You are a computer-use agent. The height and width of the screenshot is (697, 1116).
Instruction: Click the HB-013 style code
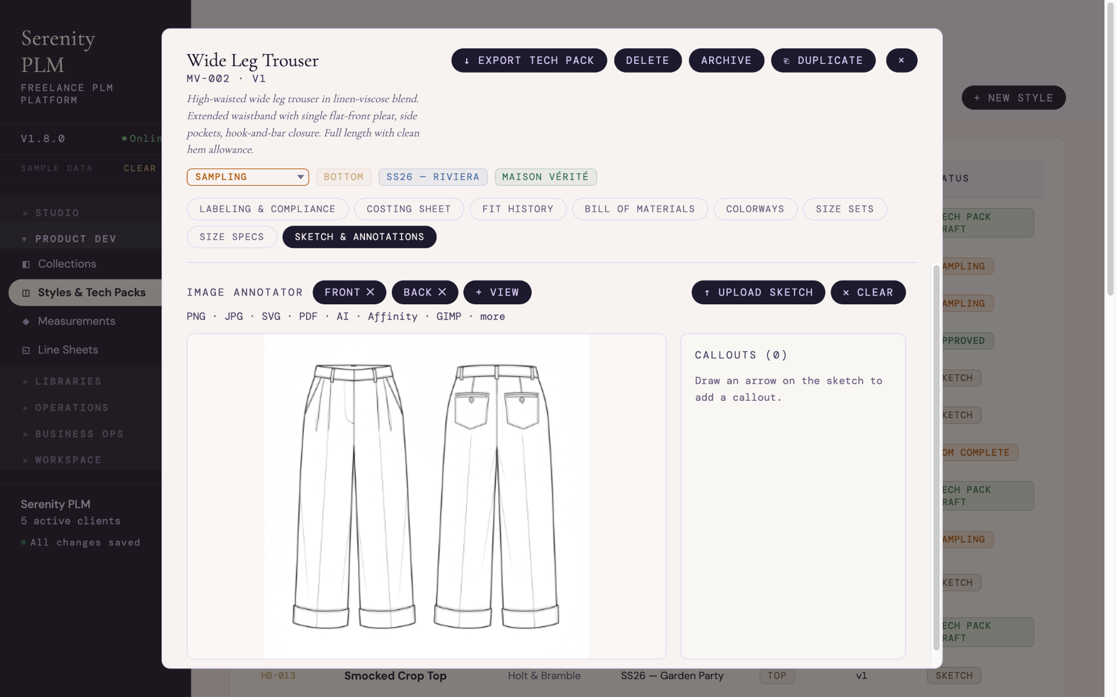click(278, 676)
